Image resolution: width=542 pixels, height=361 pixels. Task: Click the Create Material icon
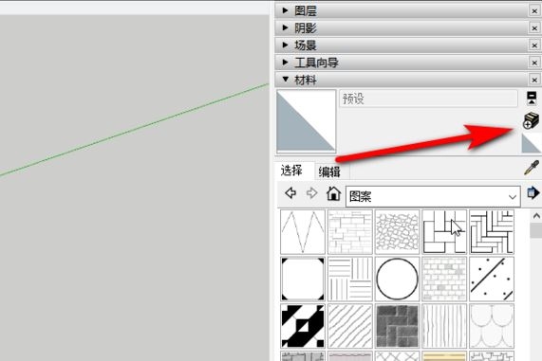click(x=532, y=120)
